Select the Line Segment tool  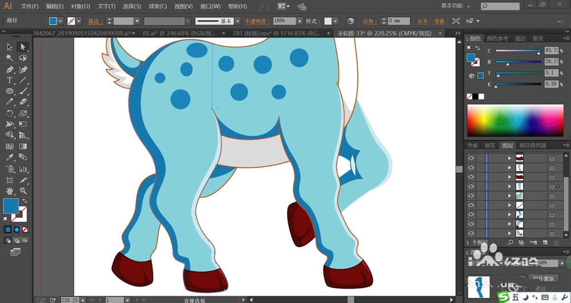(23, 80)
